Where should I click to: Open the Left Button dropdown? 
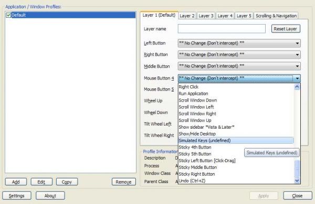tap(239, 43)
